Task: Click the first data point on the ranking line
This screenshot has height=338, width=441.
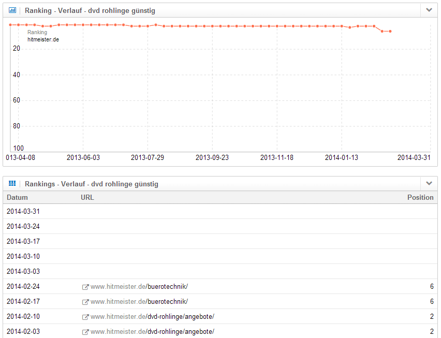Action: pos(10,25)
